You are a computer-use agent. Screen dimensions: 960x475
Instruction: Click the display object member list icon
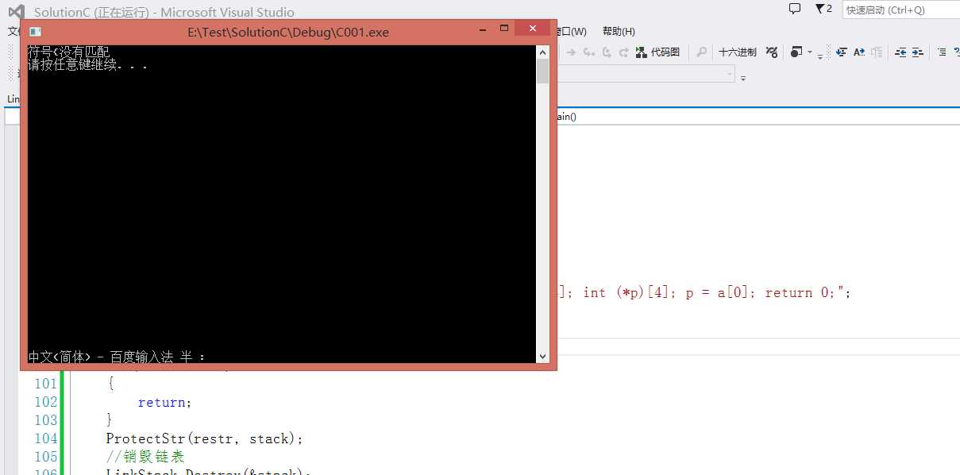click(842, 52)
